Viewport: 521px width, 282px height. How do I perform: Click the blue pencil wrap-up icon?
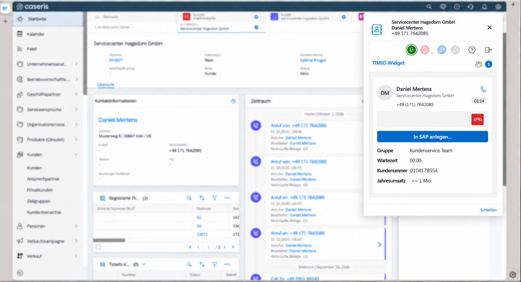point(442,49)
